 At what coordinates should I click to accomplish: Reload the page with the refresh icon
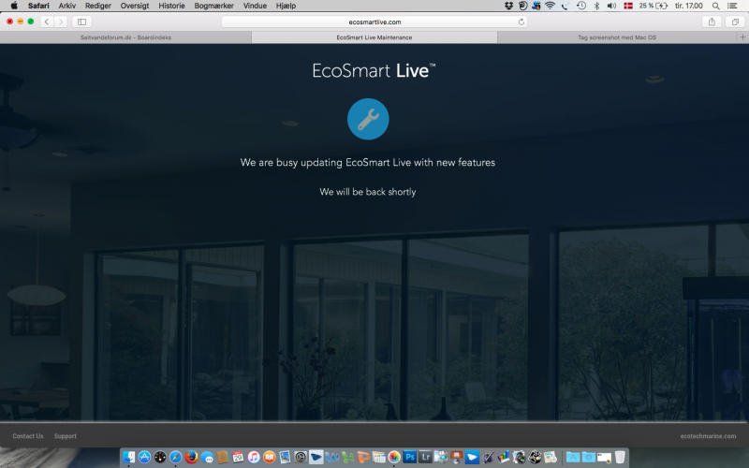coord(521,22)
